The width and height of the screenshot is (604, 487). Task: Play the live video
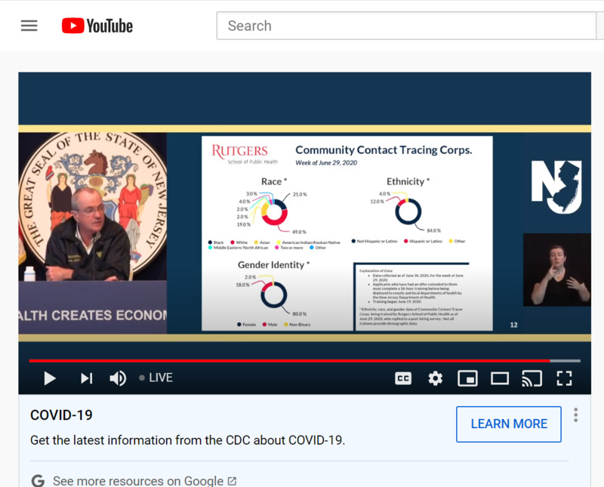(50, 378)
